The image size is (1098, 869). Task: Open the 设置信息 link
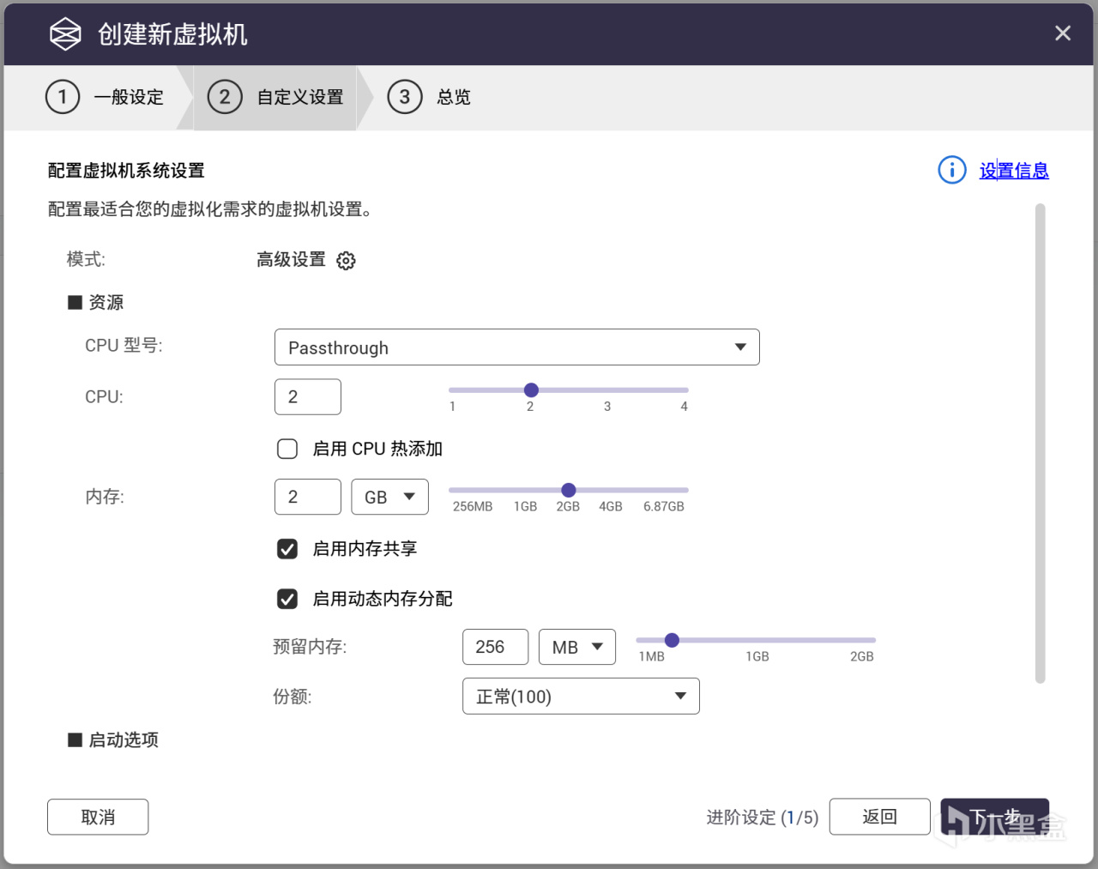click(x=1014, y=171)
